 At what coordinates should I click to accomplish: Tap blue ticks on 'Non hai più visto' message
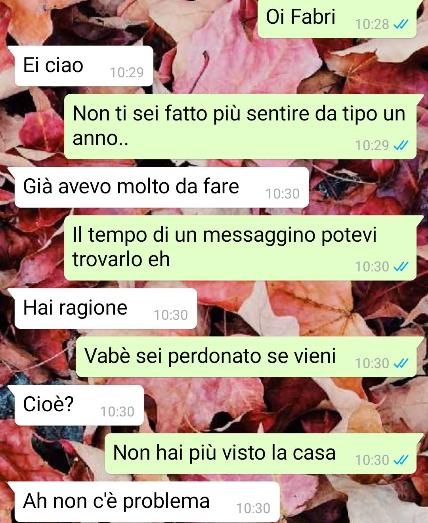click(x=401, y=460)
